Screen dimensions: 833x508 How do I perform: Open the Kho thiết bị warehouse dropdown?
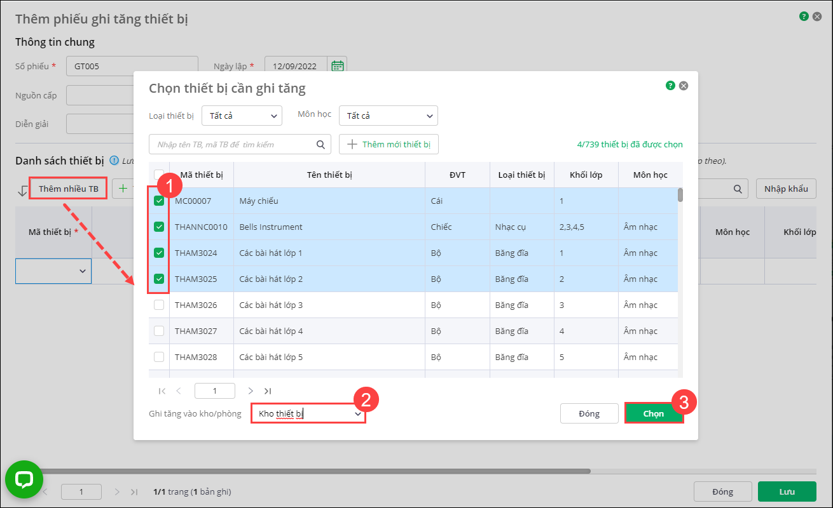pyautogui.click(x=308, y=413)
